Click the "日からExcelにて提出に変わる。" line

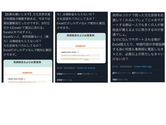click(x=24, y=28)
